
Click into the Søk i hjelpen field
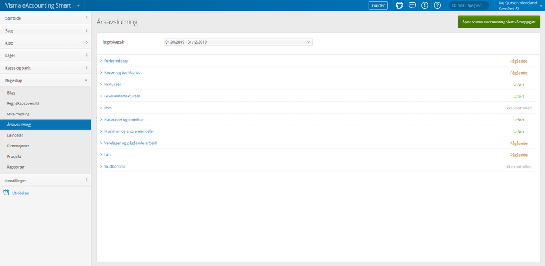[x=469, y=5]
